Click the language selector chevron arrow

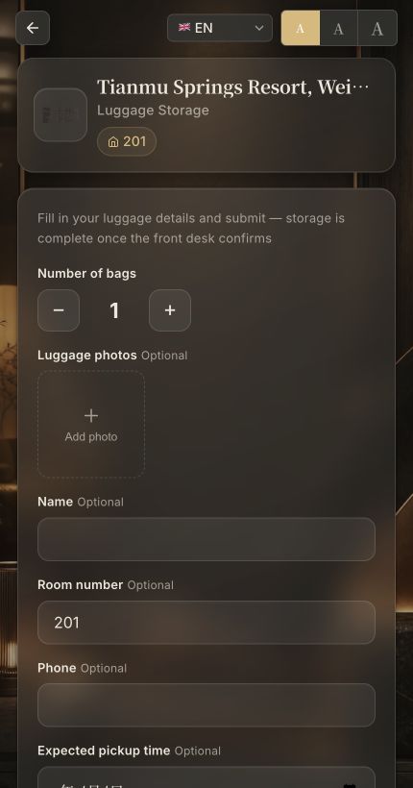(259, 28)
